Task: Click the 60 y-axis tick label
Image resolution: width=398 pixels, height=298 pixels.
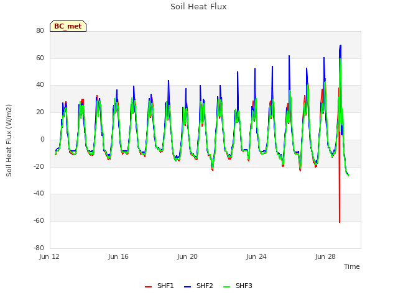Action: point(40,58)
